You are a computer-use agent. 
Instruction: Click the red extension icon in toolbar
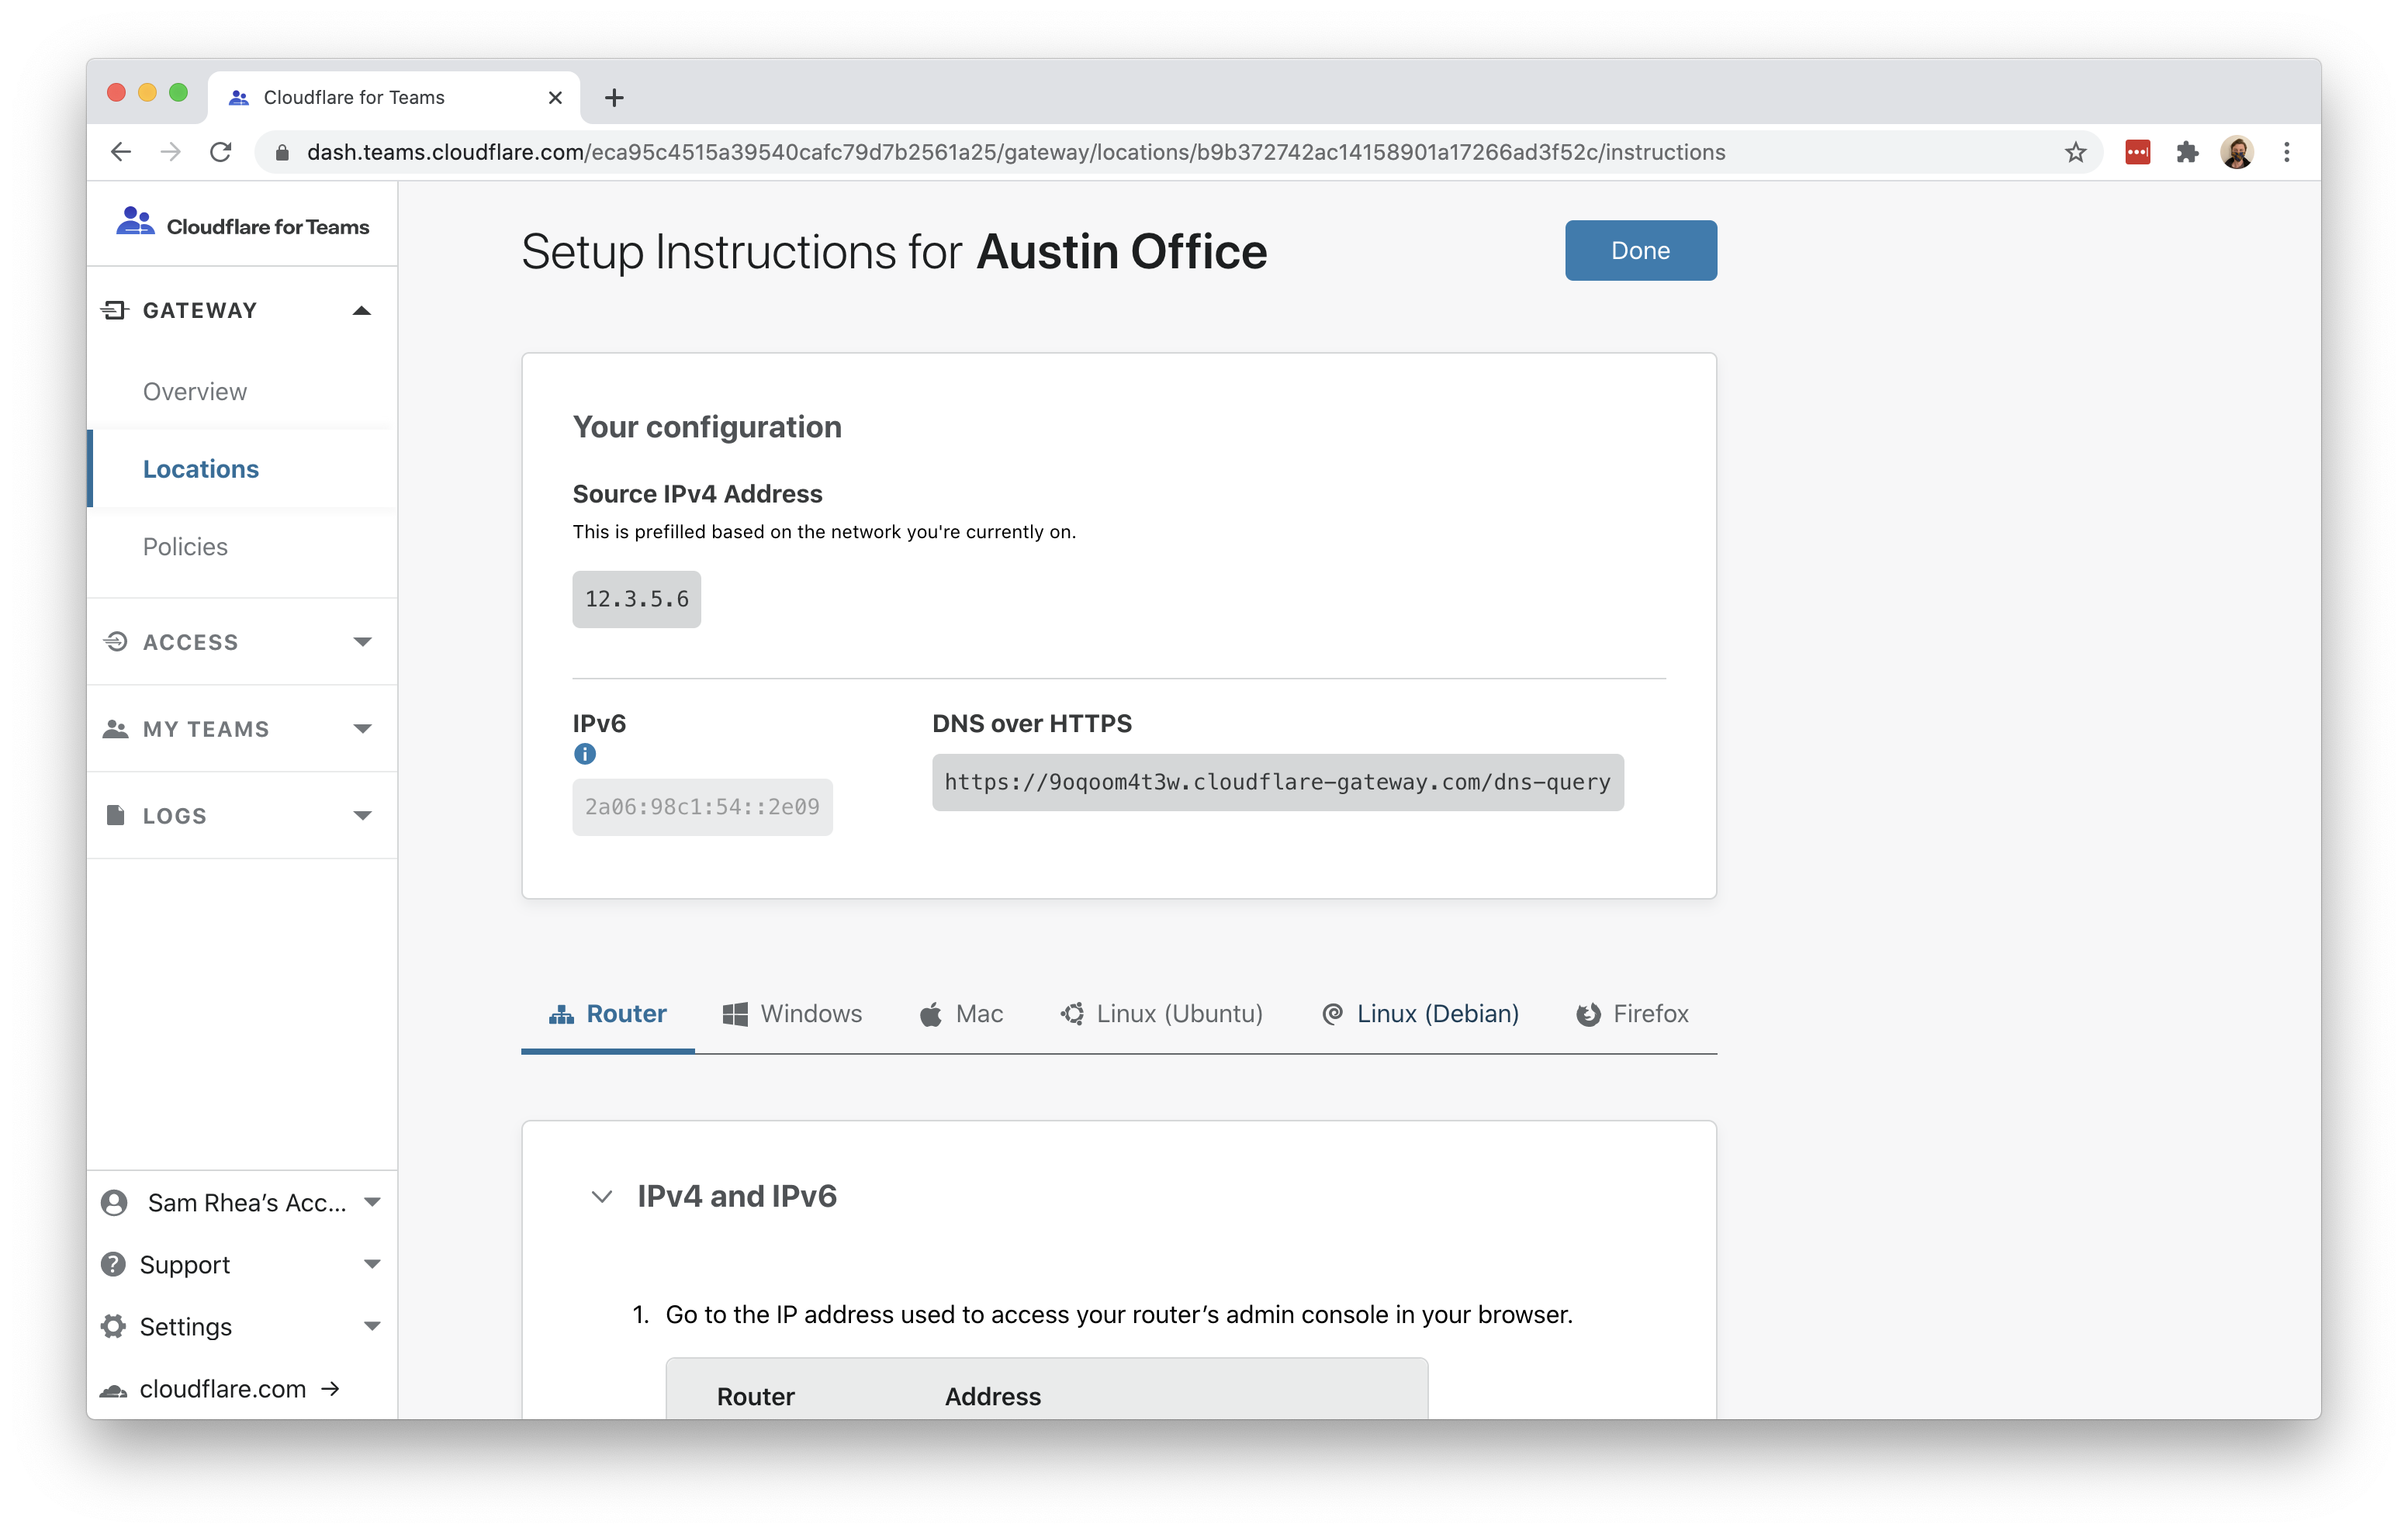coord(2137,152)
